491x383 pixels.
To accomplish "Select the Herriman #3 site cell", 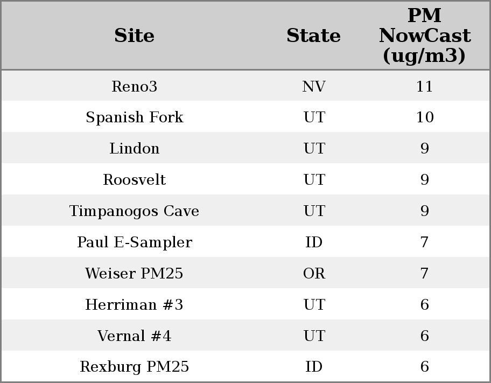I will (135, 305).
